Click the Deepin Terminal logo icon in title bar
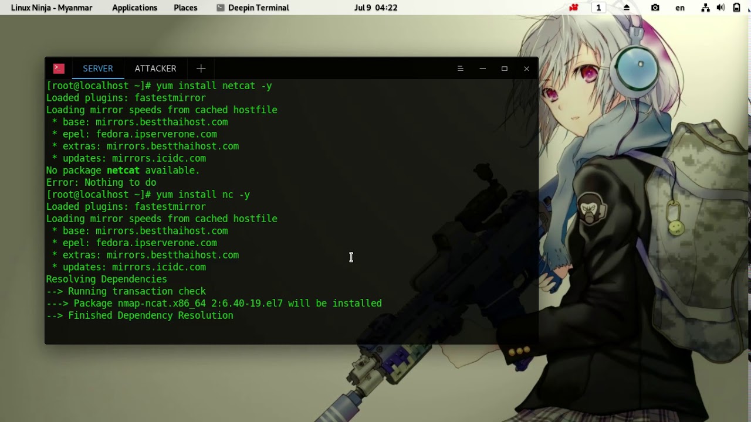 [x=59, y=69]
